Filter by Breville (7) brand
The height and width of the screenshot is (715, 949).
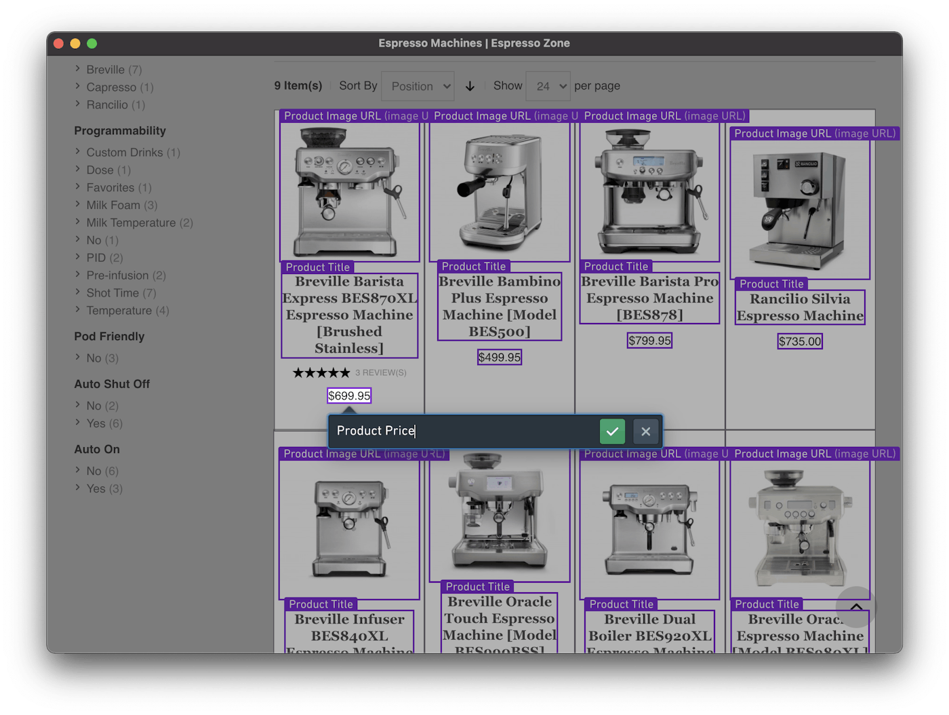click(x=114, y=70)
